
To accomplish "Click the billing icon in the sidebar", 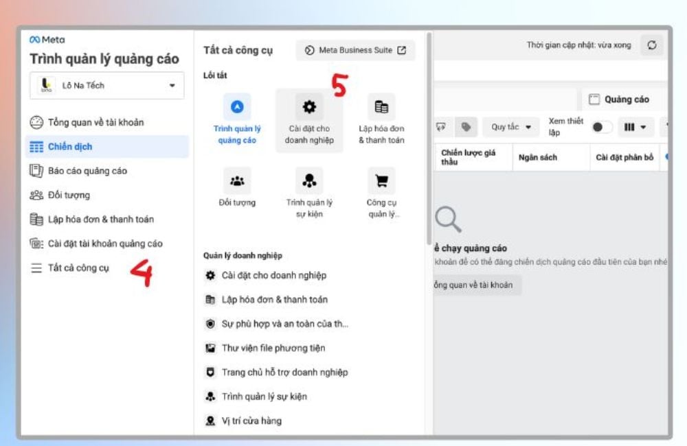I will click(x=36, y=220).
